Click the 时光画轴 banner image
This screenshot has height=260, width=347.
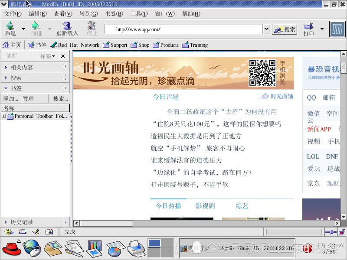[183, 73]
